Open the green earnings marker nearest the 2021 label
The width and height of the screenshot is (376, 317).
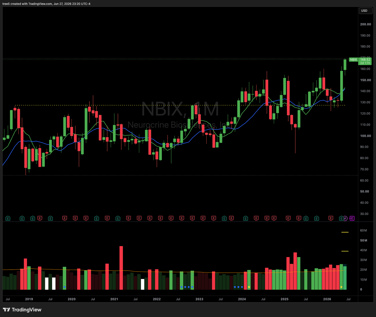click(118, 218)
